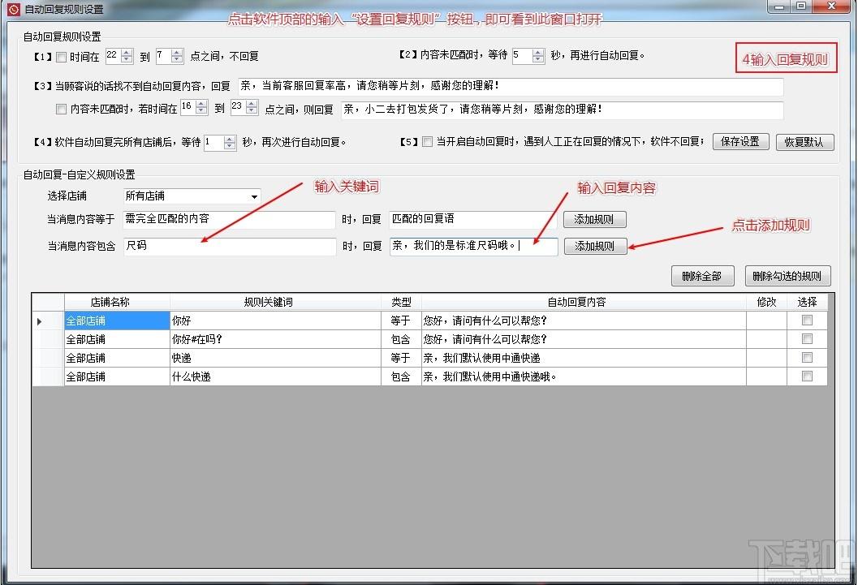Click 添加规则 beside the 匹配的回复语 field

click(x=594, y=220)
